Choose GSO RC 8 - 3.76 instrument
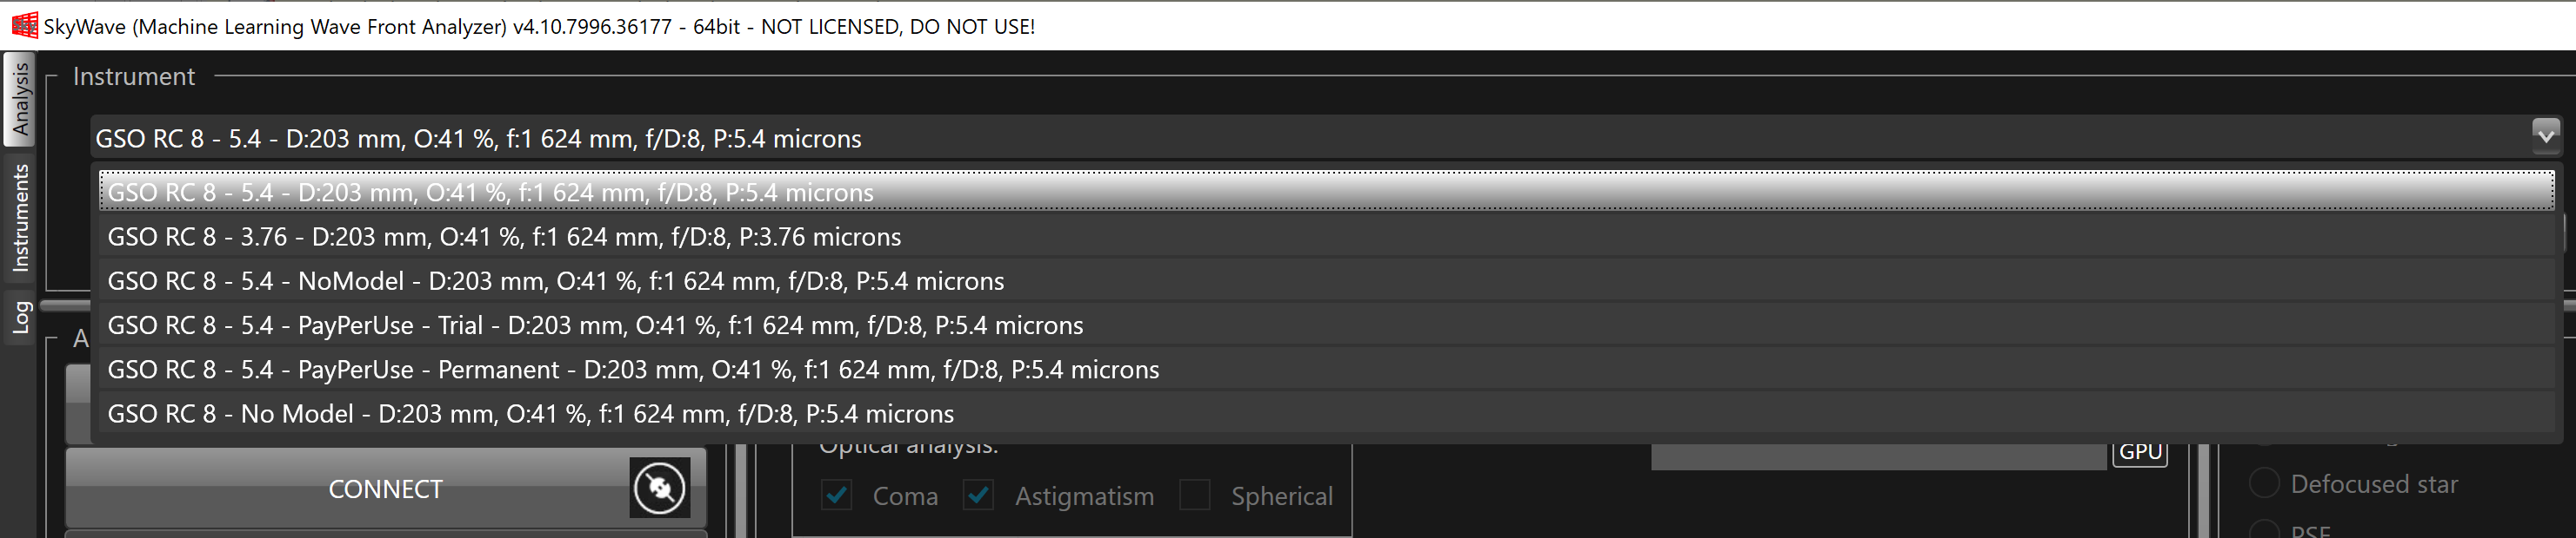Screen dimensions: 2576x538 (1326, 237)
